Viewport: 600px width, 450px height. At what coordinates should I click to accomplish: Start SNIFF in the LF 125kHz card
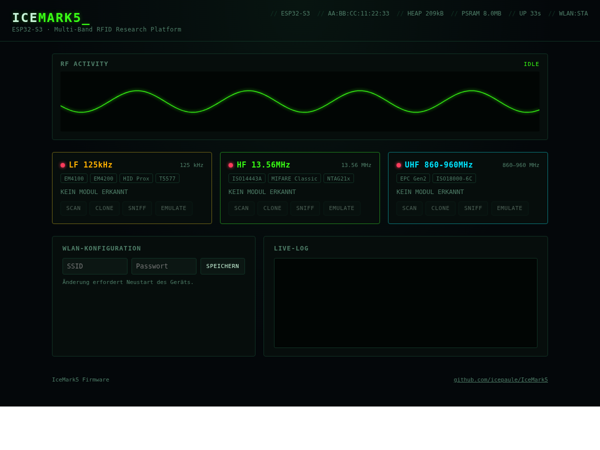click(137, 208)
